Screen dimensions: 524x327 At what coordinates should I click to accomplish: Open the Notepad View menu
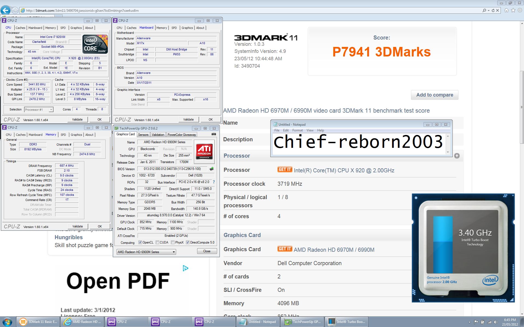point(310,130)
